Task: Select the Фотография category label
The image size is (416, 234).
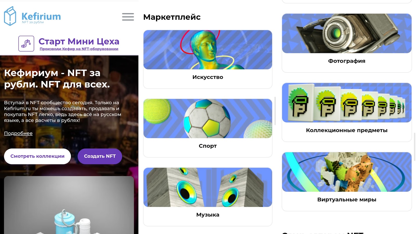Action: (347, 61)
